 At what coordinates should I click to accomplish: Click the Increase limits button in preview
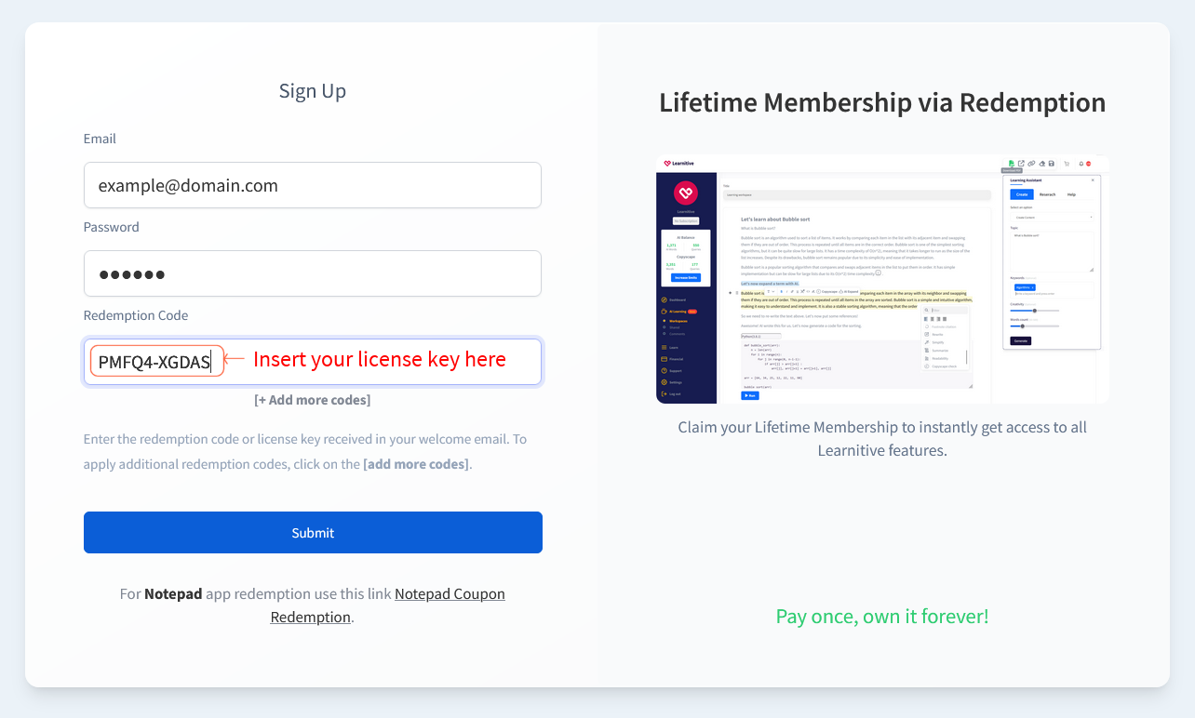(x=686, y=277)
